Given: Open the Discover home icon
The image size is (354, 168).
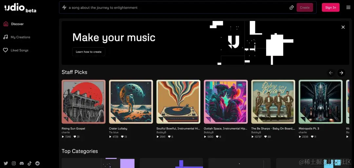Looking at the screenshot, I should click(x=6, y=24).
